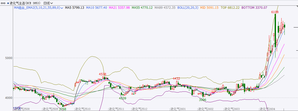Open the 日线 period dropdown
The width and height of the screenshot is (298, 111).
point(48,3)
